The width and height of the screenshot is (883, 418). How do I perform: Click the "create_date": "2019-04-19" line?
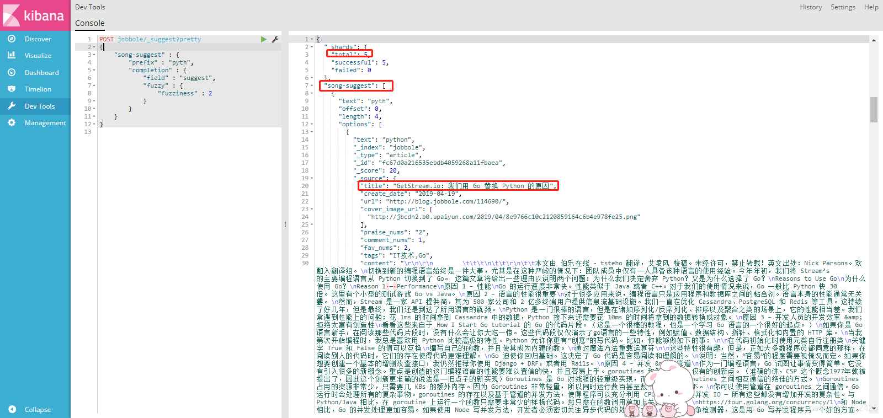point(411,194)
